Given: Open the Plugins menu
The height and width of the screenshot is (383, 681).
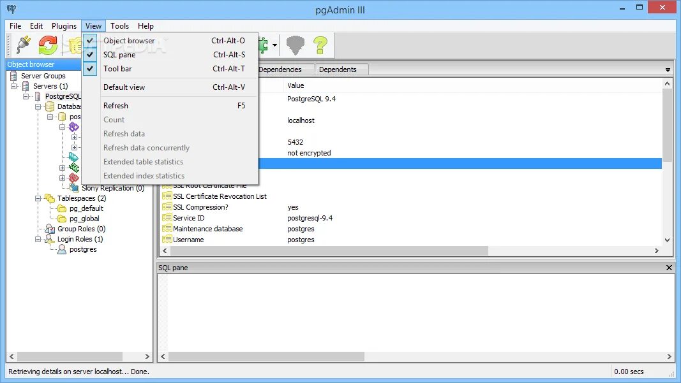Looking at the screenshot, I should click(64, 26).
